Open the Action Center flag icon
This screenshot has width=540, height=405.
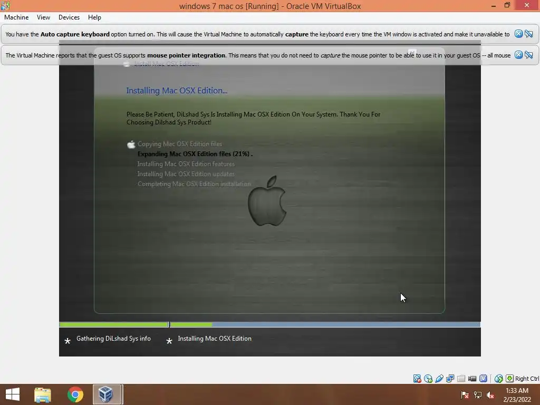click(x=465, y=395)
